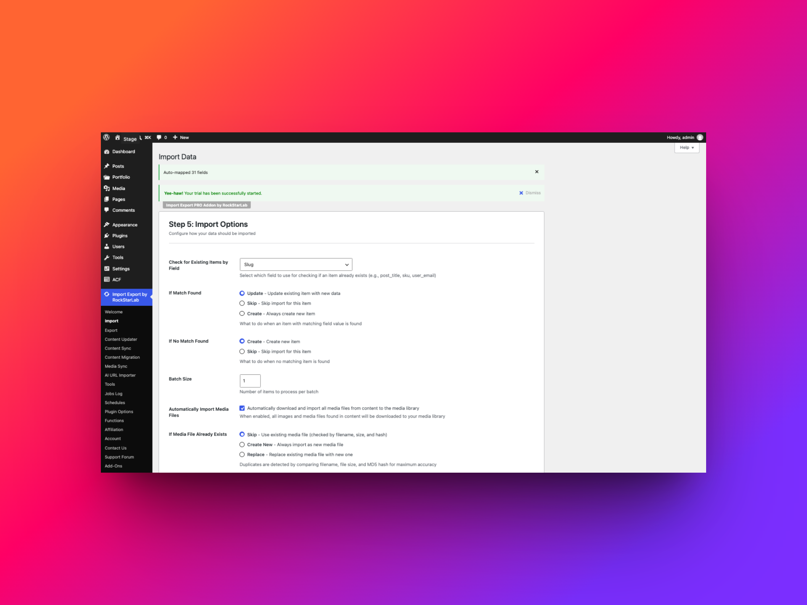
Task: Open the Slug field dropdown
Action: (x=296, y=264)
